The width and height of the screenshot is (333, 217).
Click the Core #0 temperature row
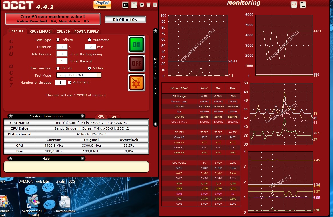(x=201, y=137)
